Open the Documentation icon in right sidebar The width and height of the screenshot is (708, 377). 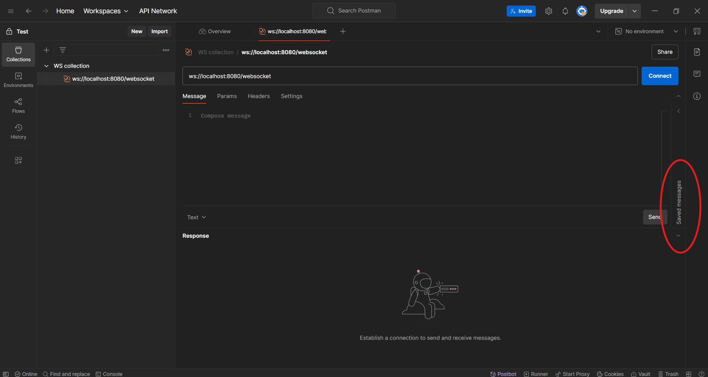coord(697,52)
